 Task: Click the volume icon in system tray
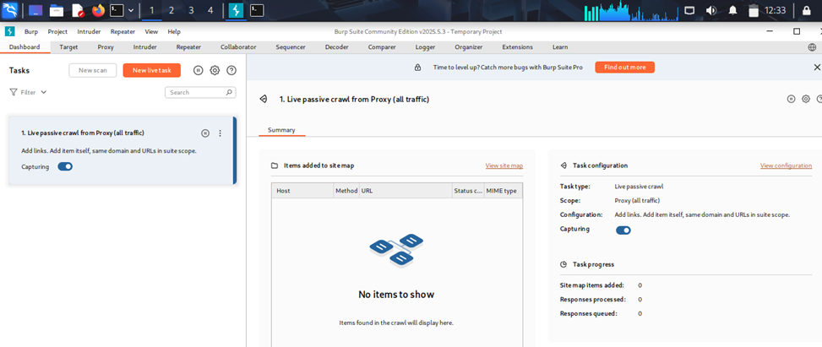710,10
